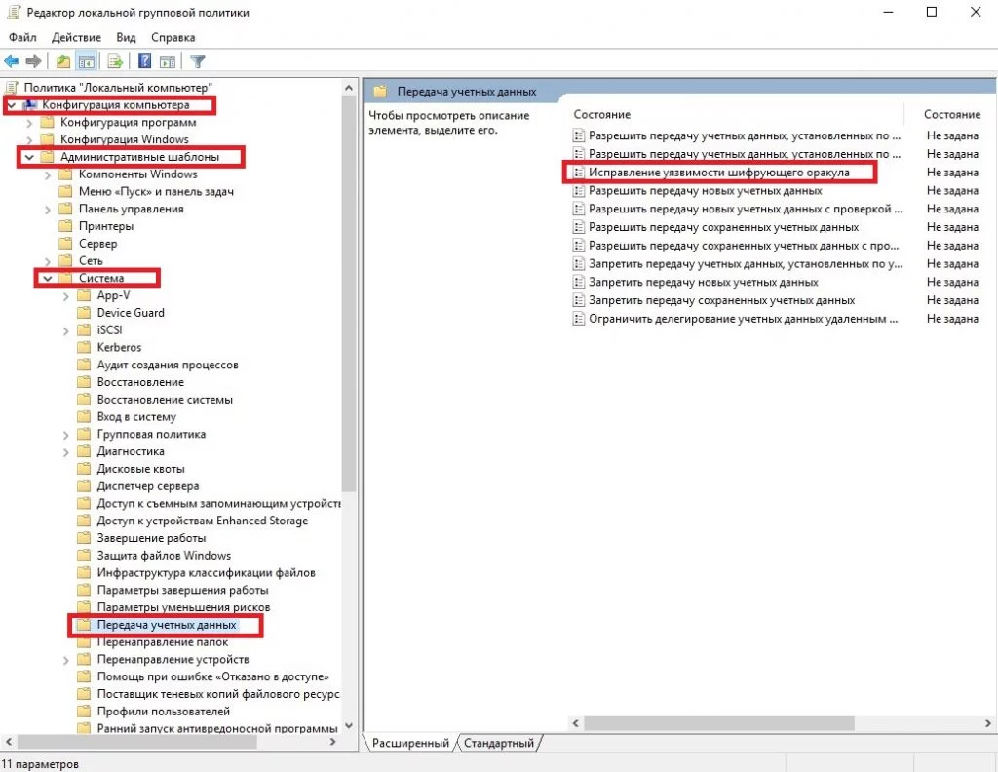Switch to the Стандартный tab
998x772 pixels.
[x=499, y=743]
